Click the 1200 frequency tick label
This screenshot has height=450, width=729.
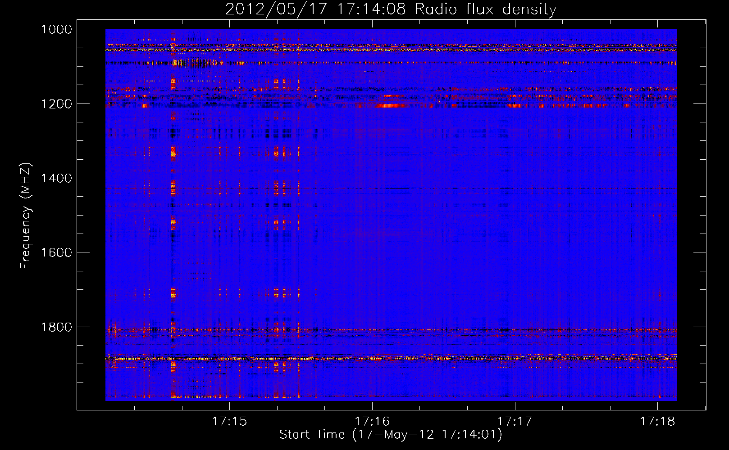point(57,104)
